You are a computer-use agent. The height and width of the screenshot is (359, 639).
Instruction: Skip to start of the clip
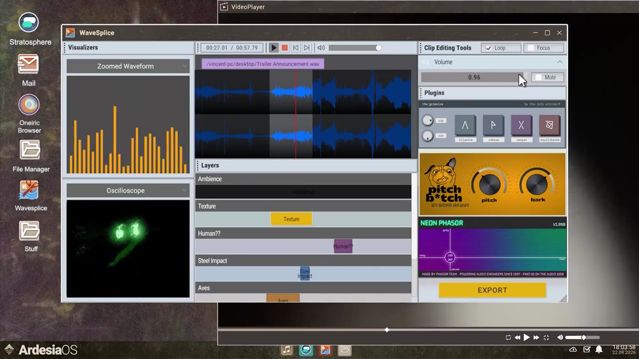pyautogui.click(x=296, y=48)
